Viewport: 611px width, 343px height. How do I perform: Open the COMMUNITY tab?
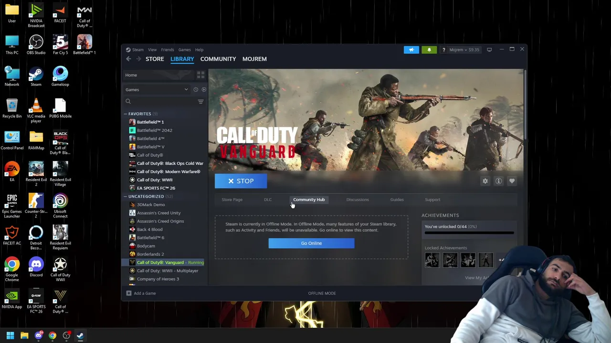pyautogui.click(x=218, y=59)
